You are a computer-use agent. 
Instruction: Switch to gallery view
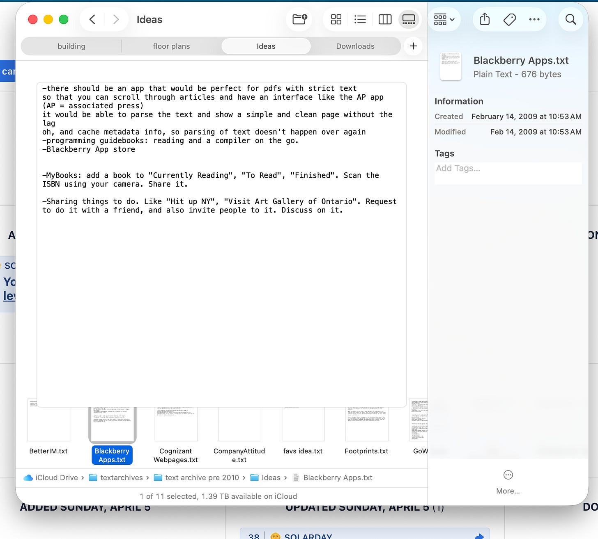coord(409,19)
